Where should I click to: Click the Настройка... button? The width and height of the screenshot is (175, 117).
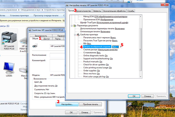click(67, 105)
